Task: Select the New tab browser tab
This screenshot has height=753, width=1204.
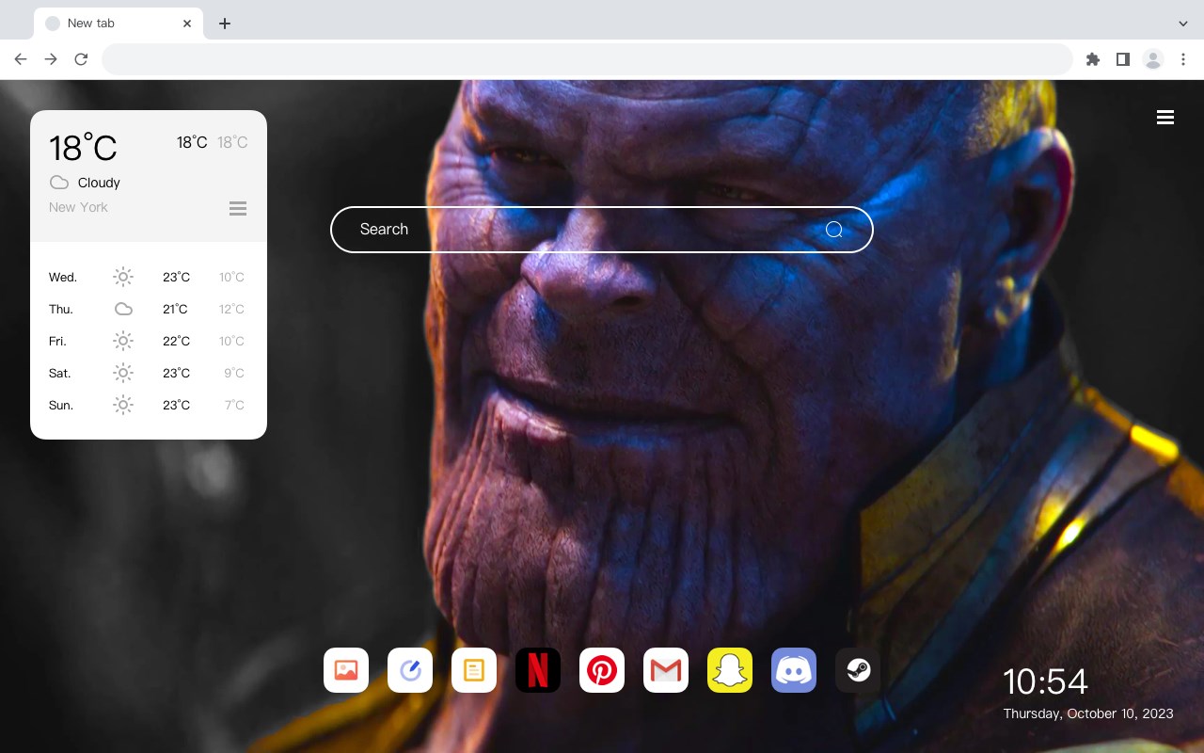Action: pyautogui.click(x=118, y=24)
